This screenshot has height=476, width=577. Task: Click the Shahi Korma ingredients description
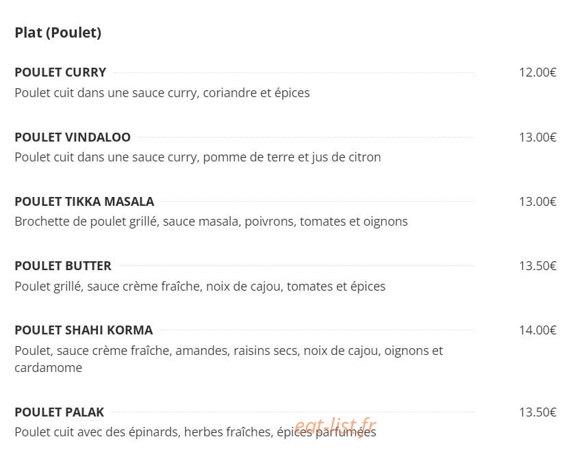click(229, 359)
